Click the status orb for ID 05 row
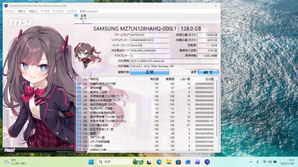The width and height of the screenshot is (298, 167). point(79,84)
